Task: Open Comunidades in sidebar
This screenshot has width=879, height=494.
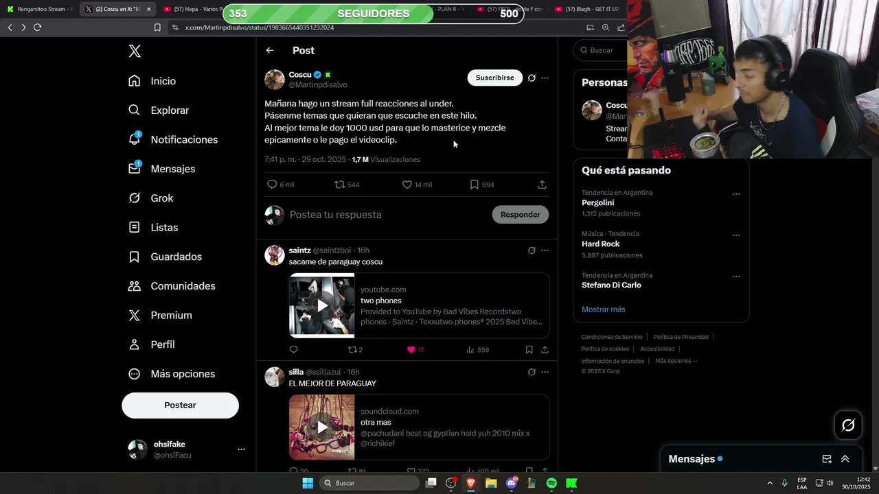Action: click(172, 286)
